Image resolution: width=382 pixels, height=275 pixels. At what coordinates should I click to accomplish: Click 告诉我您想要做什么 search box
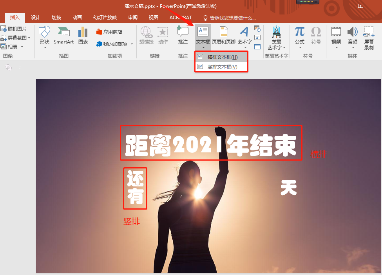(230, 18)
